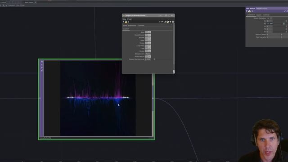This screenshot has height=162, width=288.
Task: Show operator info in Lens Distort panel
Action: [252, 11]
